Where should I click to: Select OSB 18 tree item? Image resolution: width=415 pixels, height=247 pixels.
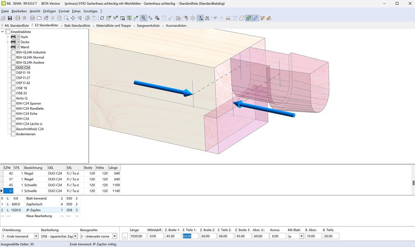[22, 88]
